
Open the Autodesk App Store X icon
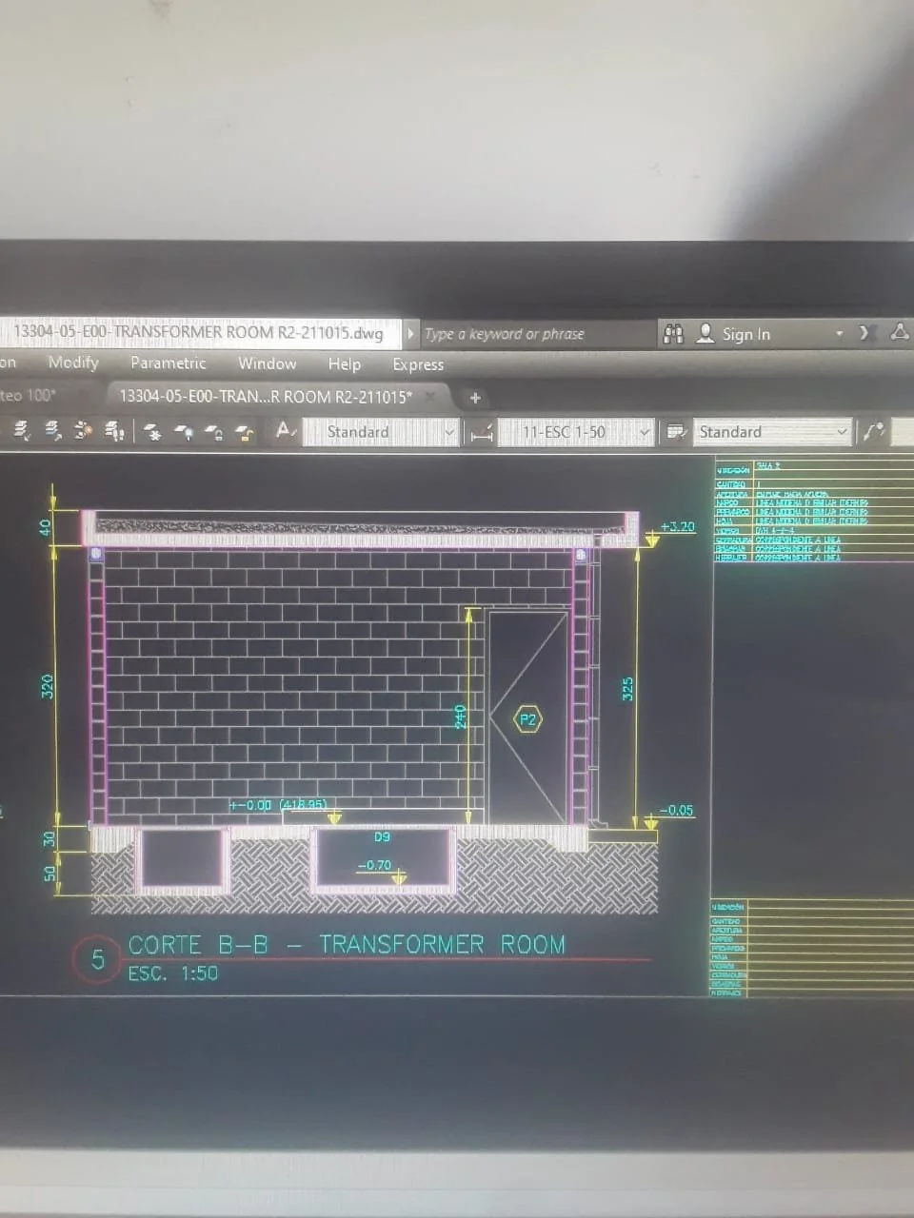click(x=866, y=332)
